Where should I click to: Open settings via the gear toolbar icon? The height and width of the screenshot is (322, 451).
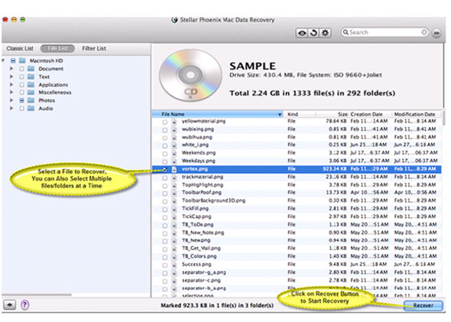(x=326, y=33)
